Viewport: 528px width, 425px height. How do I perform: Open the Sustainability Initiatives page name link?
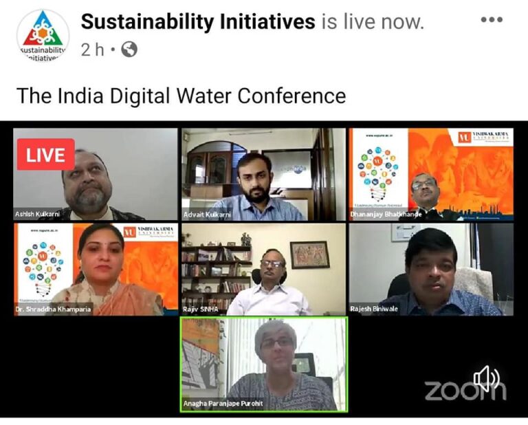point(198,21)
